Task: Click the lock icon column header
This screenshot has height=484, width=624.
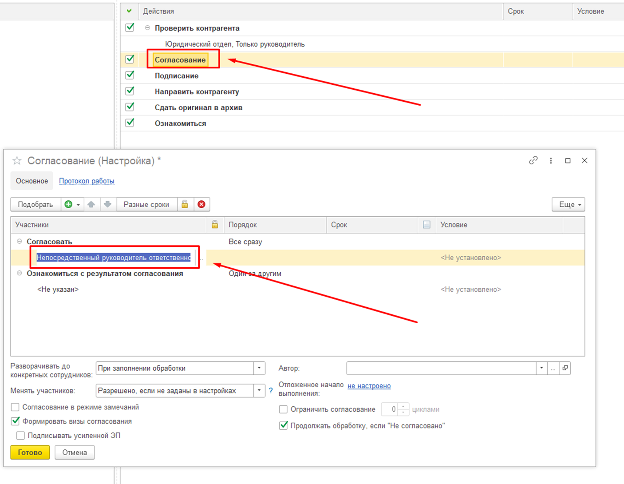Action: click(x=215, y=225)
